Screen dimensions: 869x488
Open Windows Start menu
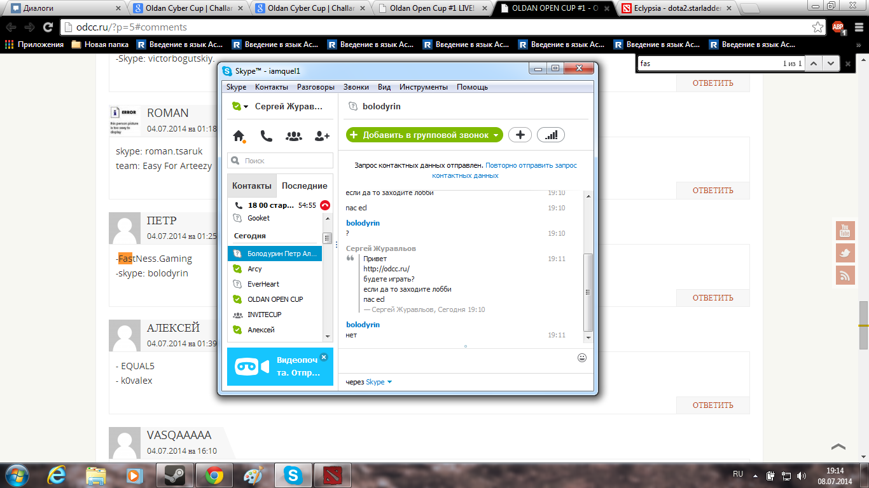17,475
